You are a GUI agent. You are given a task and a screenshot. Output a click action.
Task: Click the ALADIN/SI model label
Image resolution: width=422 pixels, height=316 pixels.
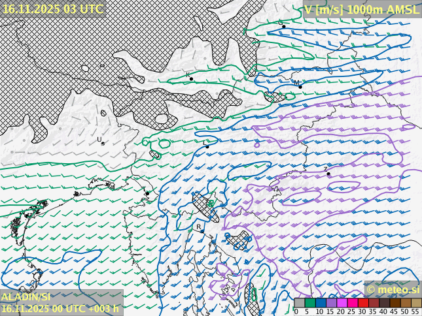[26, 296]
